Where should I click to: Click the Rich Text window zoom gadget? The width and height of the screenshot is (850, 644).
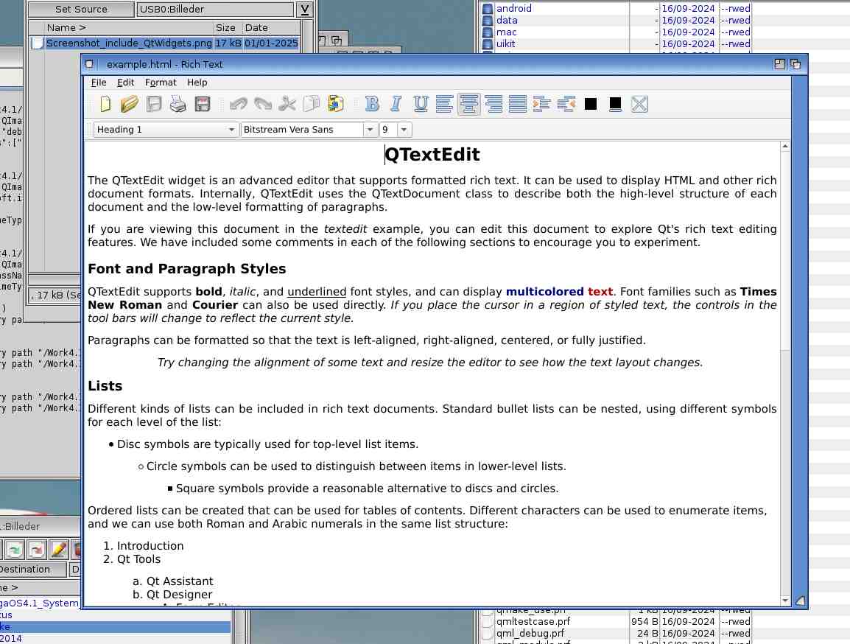point(779,64)
